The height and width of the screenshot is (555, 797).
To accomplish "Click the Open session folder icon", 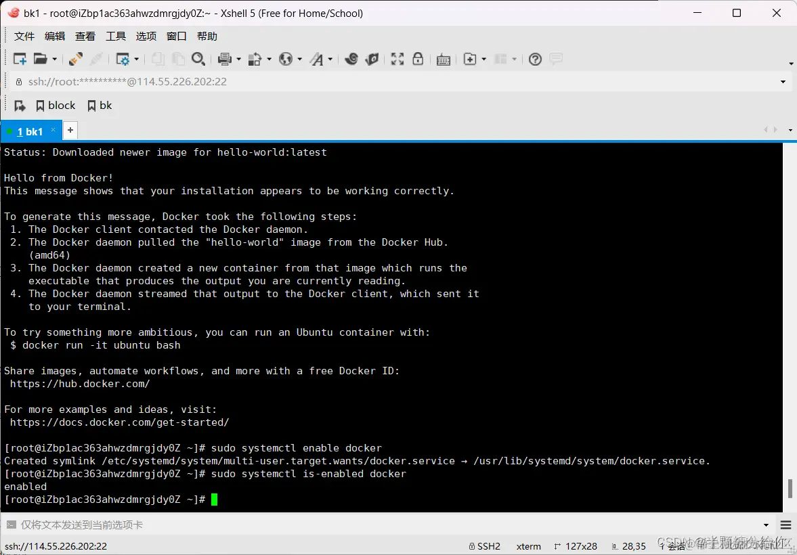I will [40, 59].
